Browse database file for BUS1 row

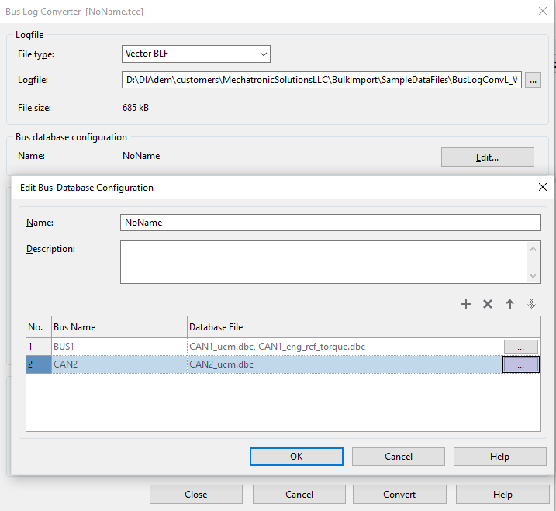520,347
